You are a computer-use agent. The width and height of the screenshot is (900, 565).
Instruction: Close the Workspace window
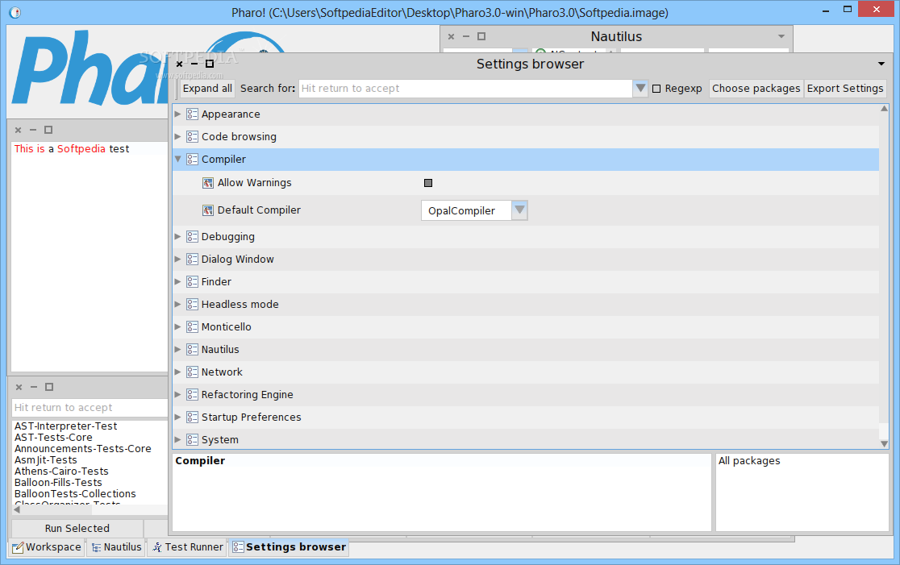coord(18,131)
